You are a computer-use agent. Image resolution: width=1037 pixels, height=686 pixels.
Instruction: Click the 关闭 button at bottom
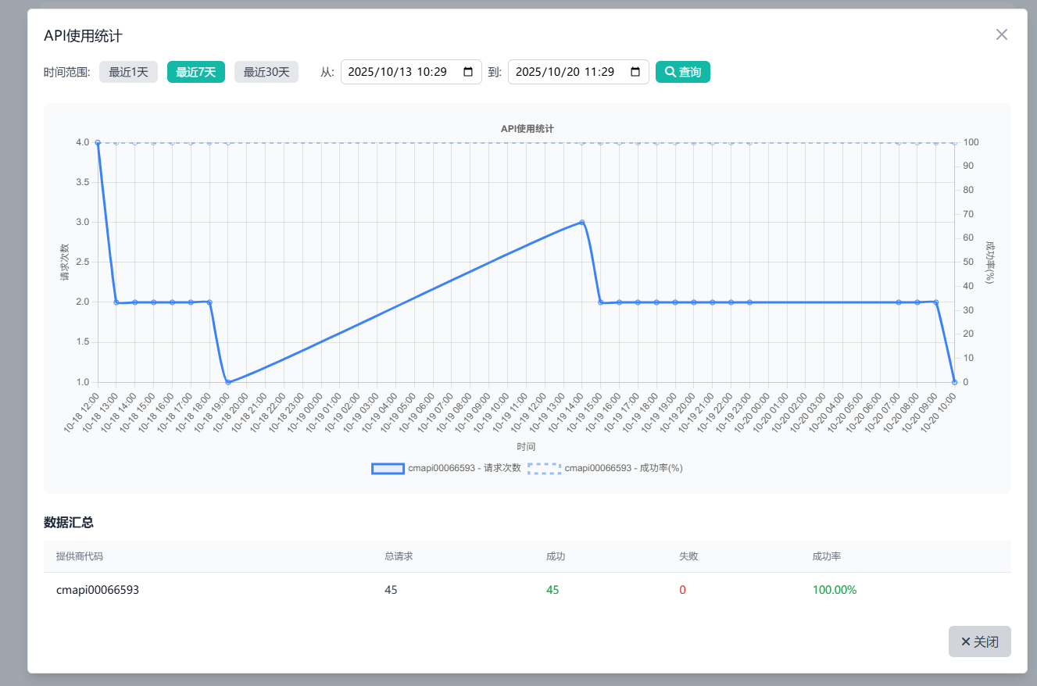[979, 641]
